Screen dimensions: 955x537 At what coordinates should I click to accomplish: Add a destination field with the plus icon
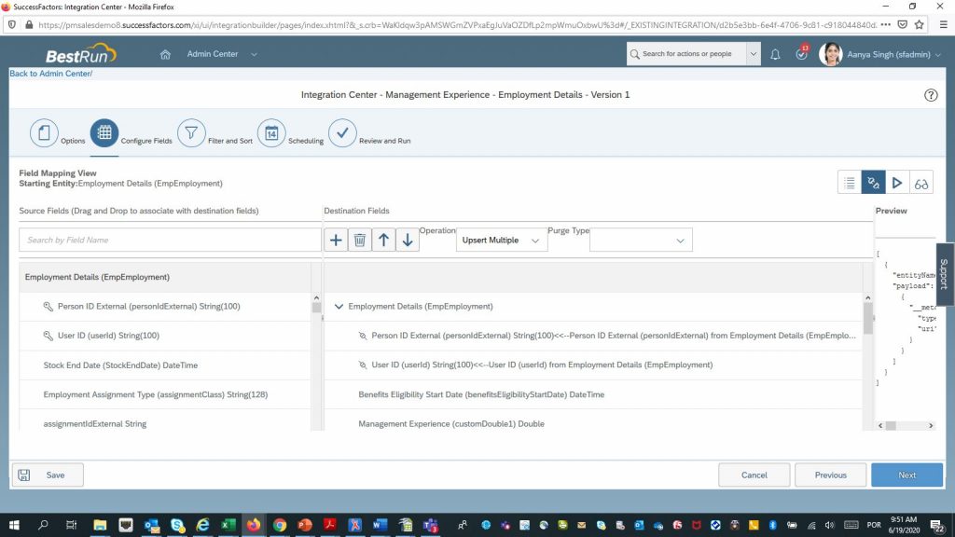point(336,240)
